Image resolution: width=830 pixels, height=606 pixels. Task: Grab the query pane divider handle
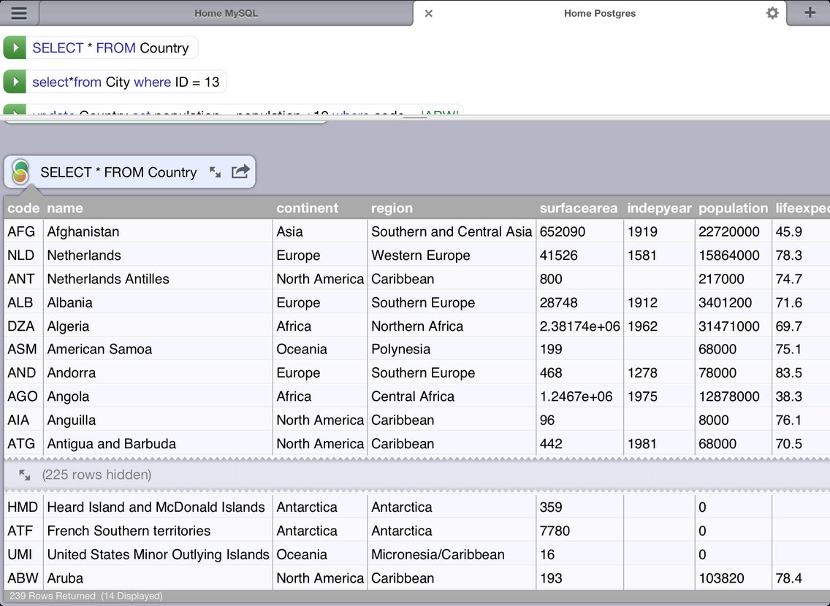[x=415, y=117]
